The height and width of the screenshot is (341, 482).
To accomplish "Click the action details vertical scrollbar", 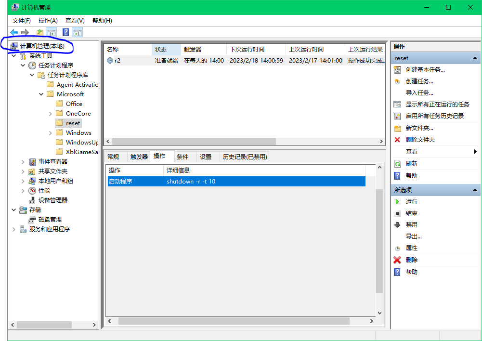I will pyautogui.click(x=379, y=241).
